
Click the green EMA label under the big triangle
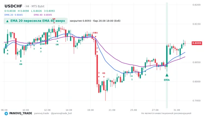(167, 80)
